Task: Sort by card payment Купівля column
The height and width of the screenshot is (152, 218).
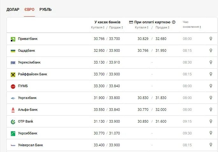Action: [142, 27]
